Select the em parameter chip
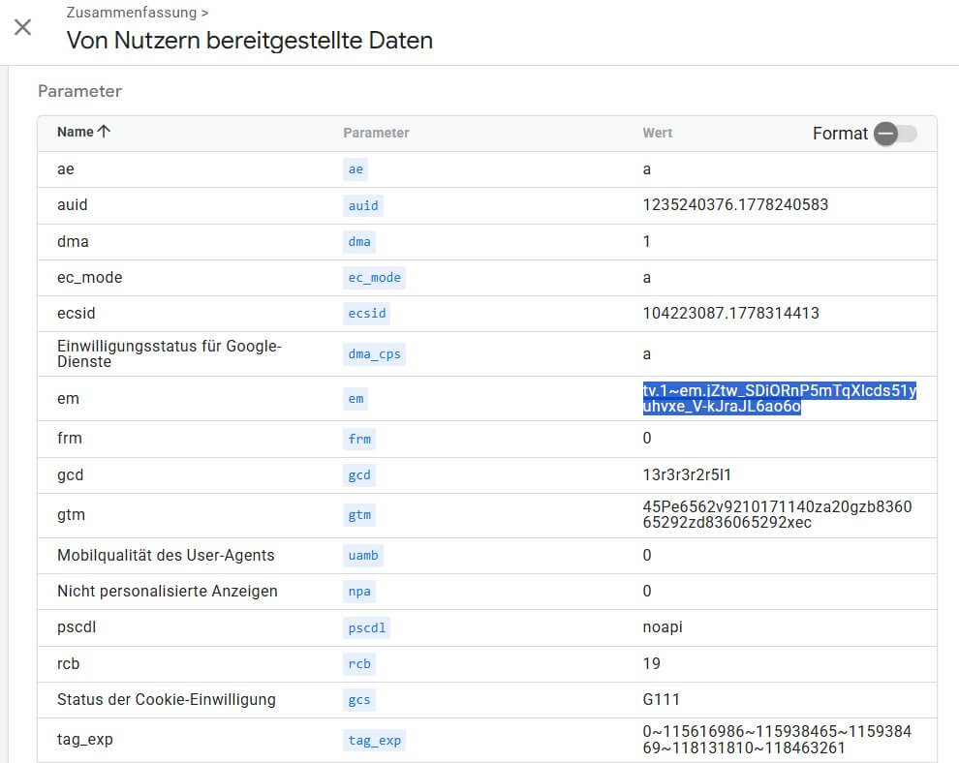This screenshot has height=763, width=959. [356, 399]
